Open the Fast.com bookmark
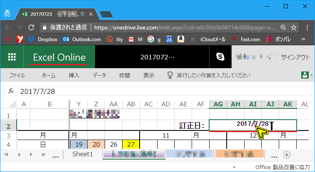Viewport: 315px width, 172px height. click(x=245, y=39)
